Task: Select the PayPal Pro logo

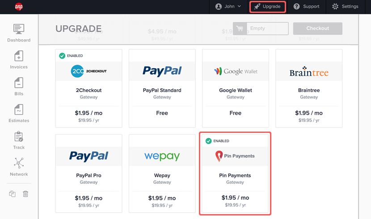Action: [x=89, y=156]
